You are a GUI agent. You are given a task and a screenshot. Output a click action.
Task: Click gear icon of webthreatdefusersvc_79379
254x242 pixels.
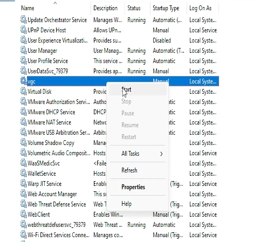coord(23,224)
